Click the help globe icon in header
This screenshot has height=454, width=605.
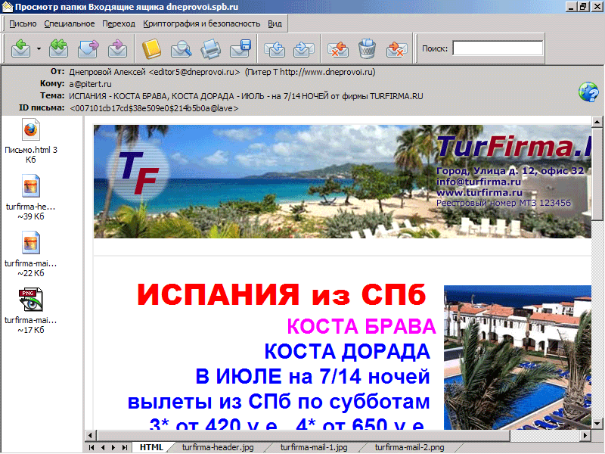click(x=588, y=92)
